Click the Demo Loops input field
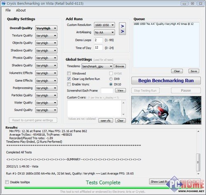The height and width of the screenshot is (195, 206). pyautogui.click(x=98, y=40)
